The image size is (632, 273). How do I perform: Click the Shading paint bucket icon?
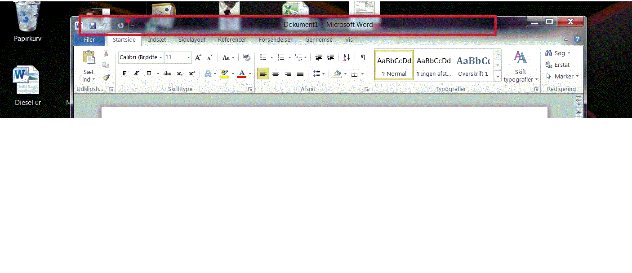coord(337,74)
